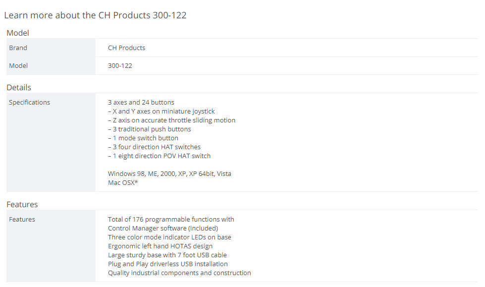Click 'Quality industrial components and construction' line

click(179, 273)
